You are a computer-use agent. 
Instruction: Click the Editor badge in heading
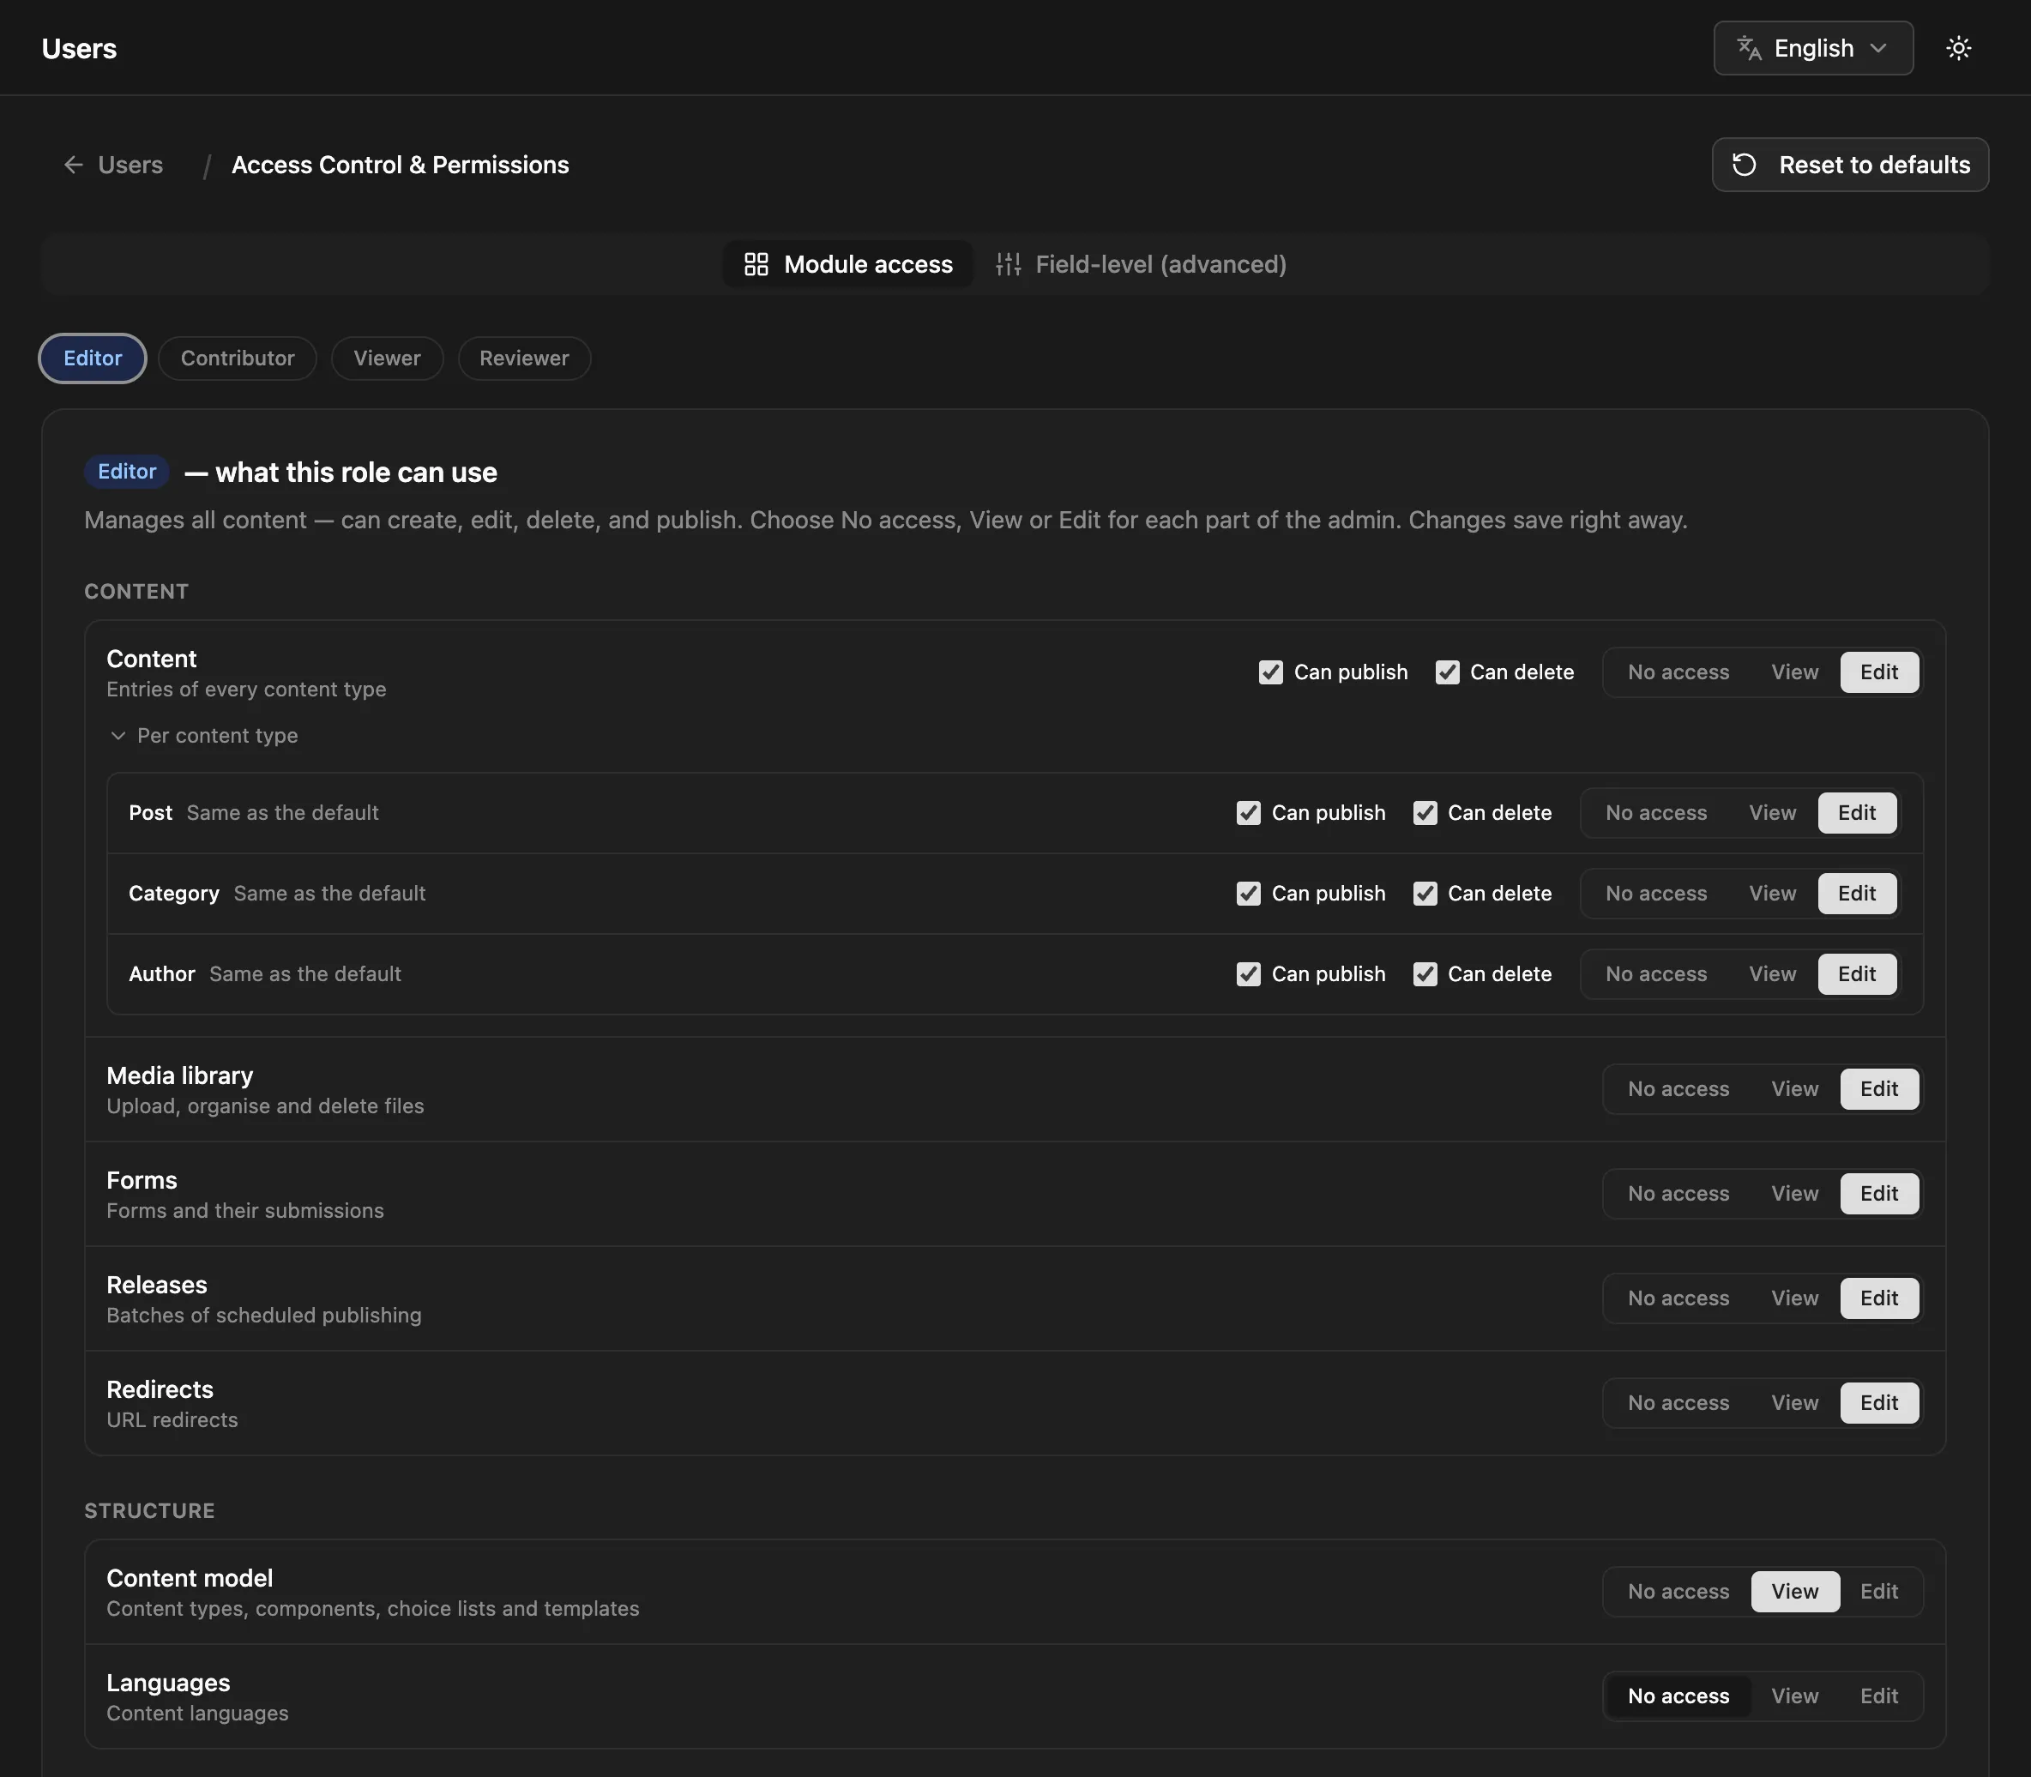(x=127, y=471)
